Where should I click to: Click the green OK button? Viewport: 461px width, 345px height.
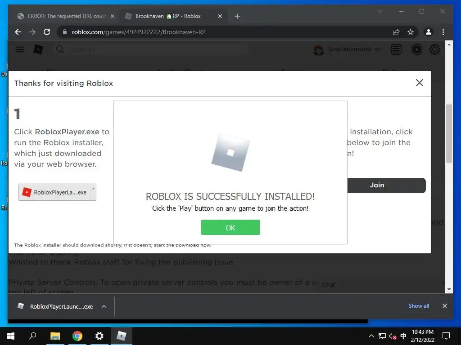[x=230, y=227]
